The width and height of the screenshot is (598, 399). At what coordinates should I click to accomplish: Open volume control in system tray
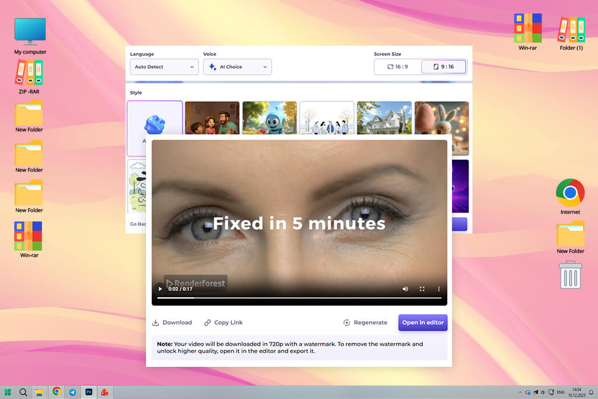(543, 392)
